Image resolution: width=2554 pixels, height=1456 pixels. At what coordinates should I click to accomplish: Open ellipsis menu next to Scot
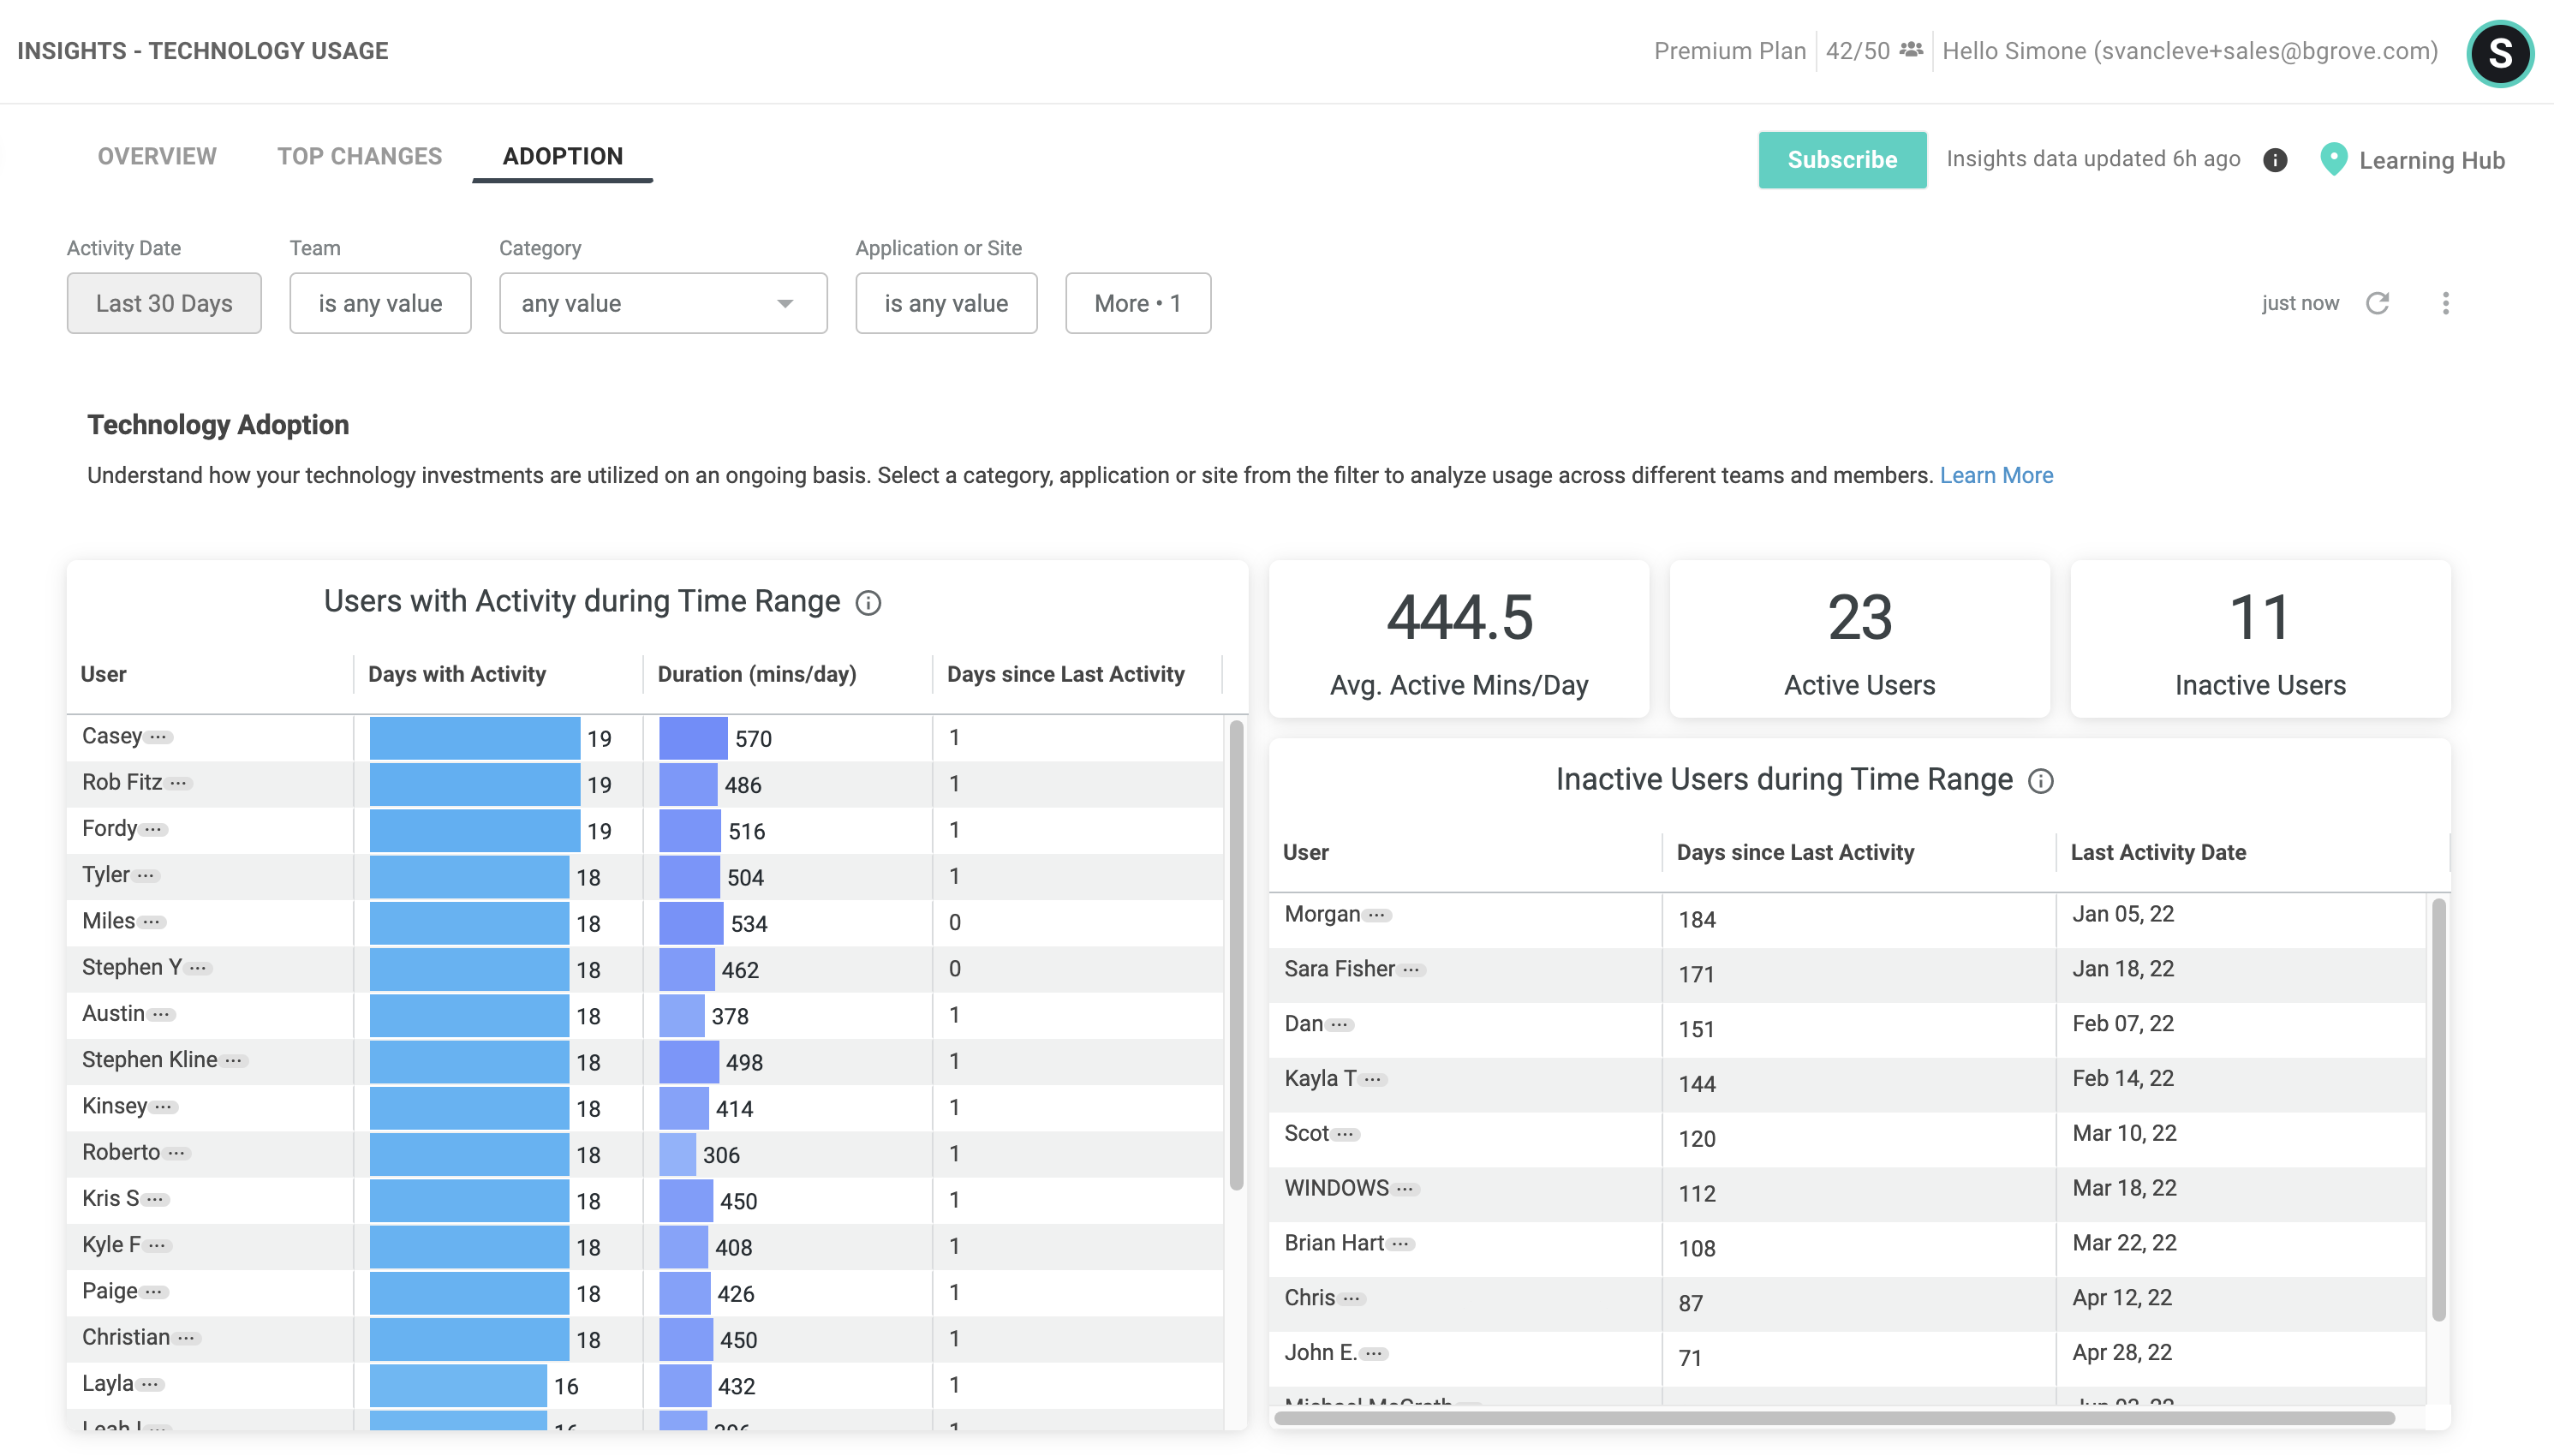pos(1346,1134)
